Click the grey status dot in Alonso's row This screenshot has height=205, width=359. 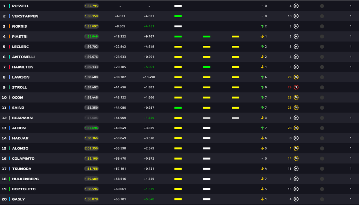tap(322, 148)
